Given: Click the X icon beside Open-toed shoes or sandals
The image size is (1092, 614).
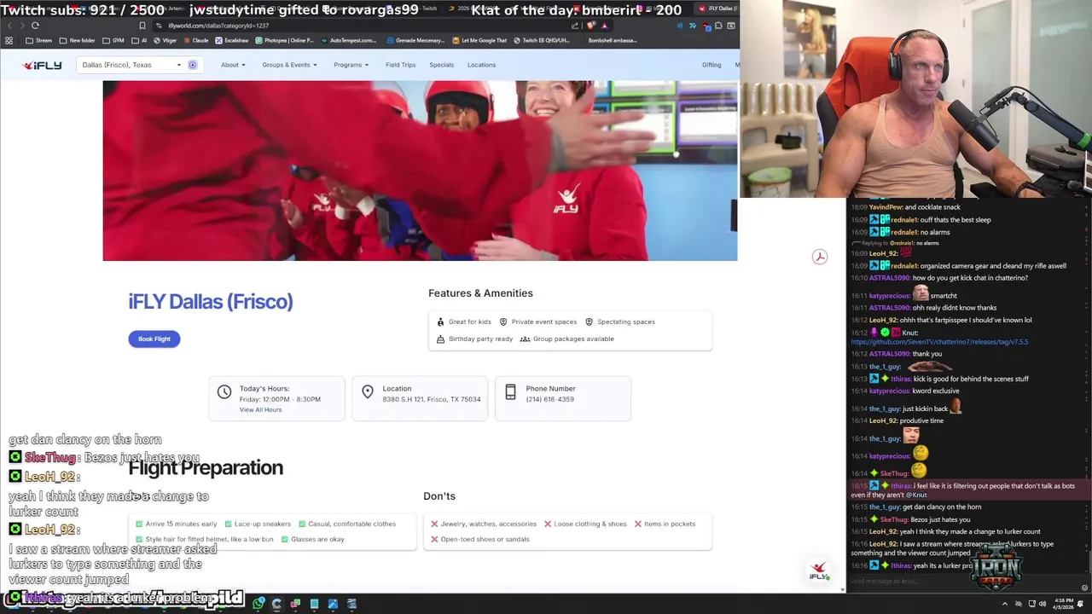Looking at the screenshot, I should tap(434, 539).
